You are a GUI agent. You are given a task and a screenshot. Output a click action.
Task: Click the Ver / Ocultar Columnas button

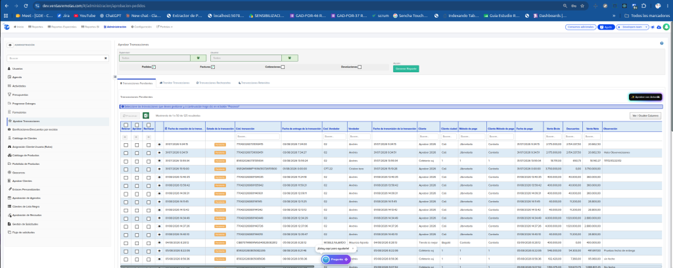tap(645, 116)
